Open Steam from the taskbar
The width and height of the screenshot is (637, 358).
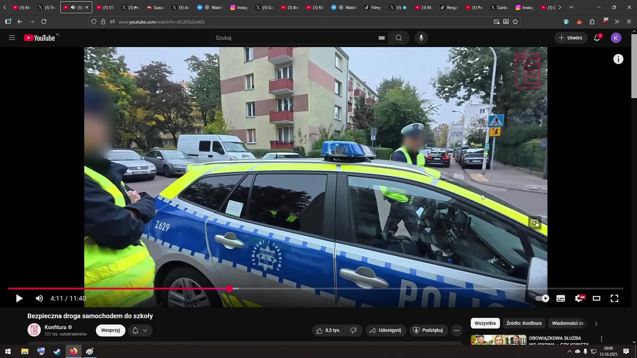click(57, 352)
